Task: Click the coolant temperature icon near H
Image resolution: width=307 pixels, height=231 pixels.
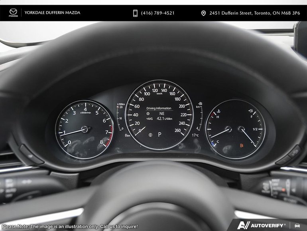Action: pos(218,111)
